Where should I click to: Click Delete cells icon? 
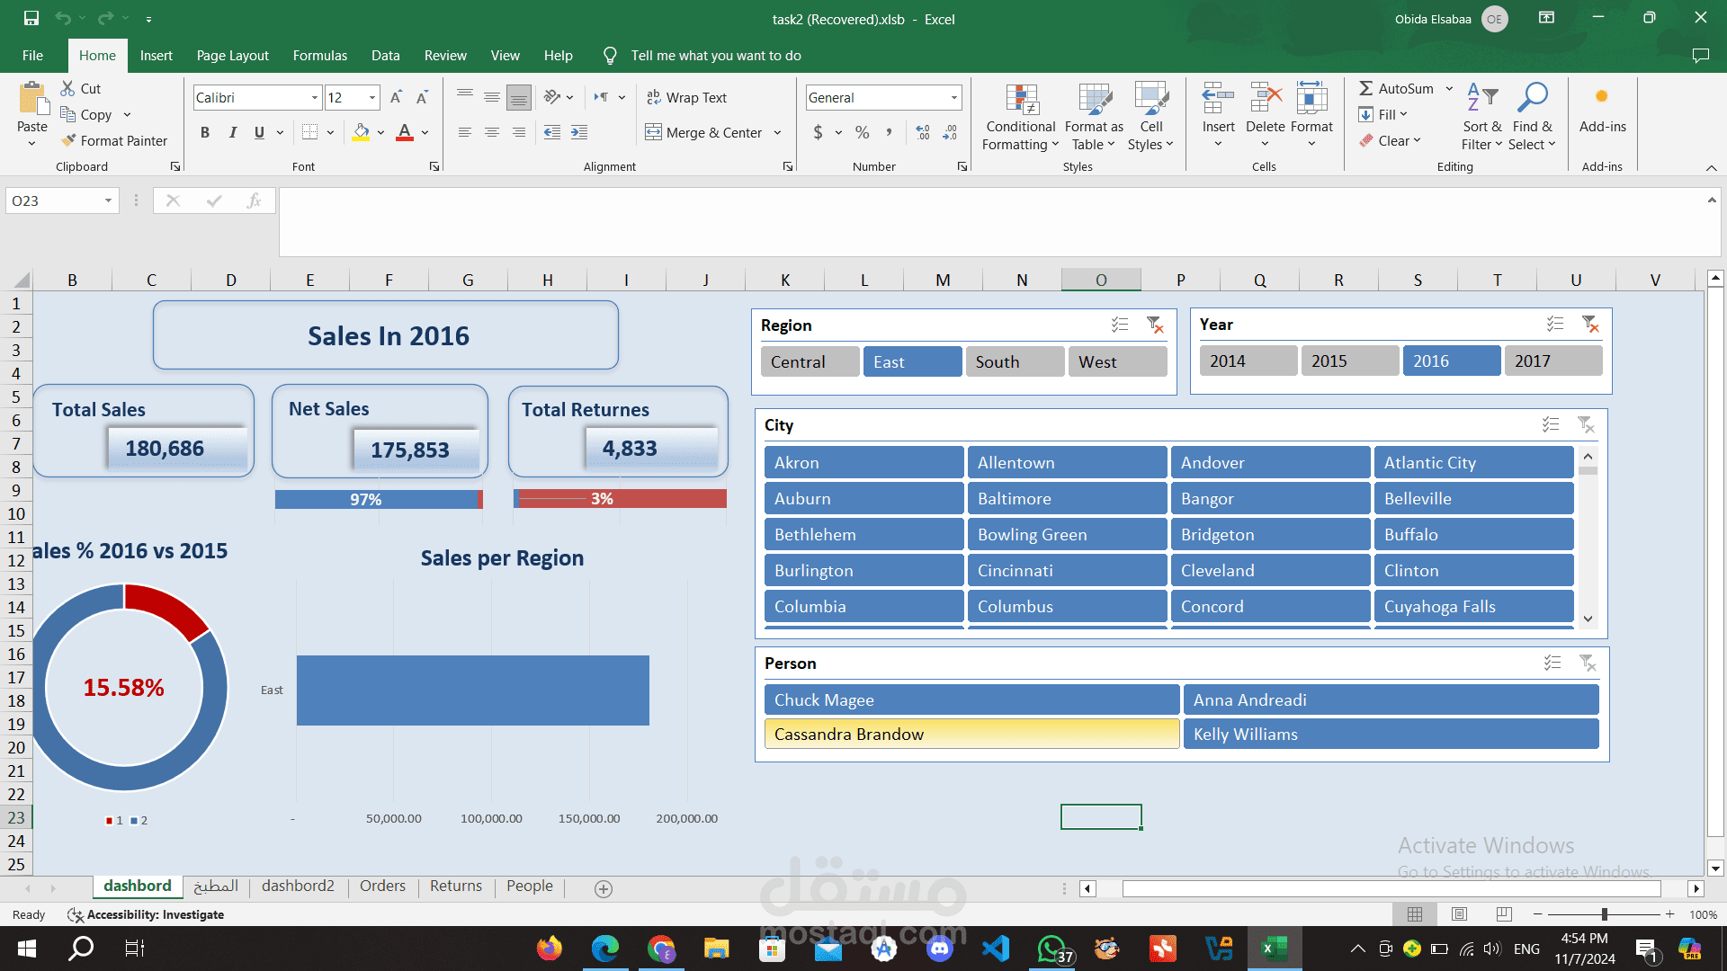coord(1266,99)
